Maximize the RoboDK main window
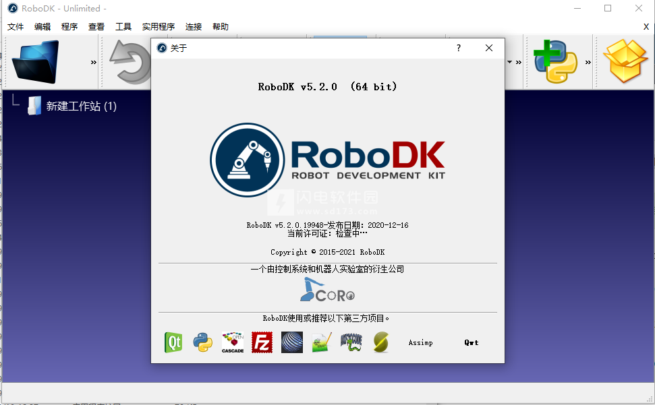 (608, 8)
